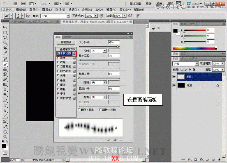
Task: Select the Hand tool
Action: pyautogui.click(x=5, y=131)
